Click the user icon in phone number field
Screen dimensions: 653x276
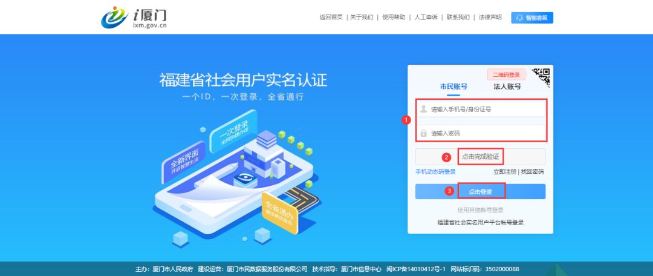(423, 109)
